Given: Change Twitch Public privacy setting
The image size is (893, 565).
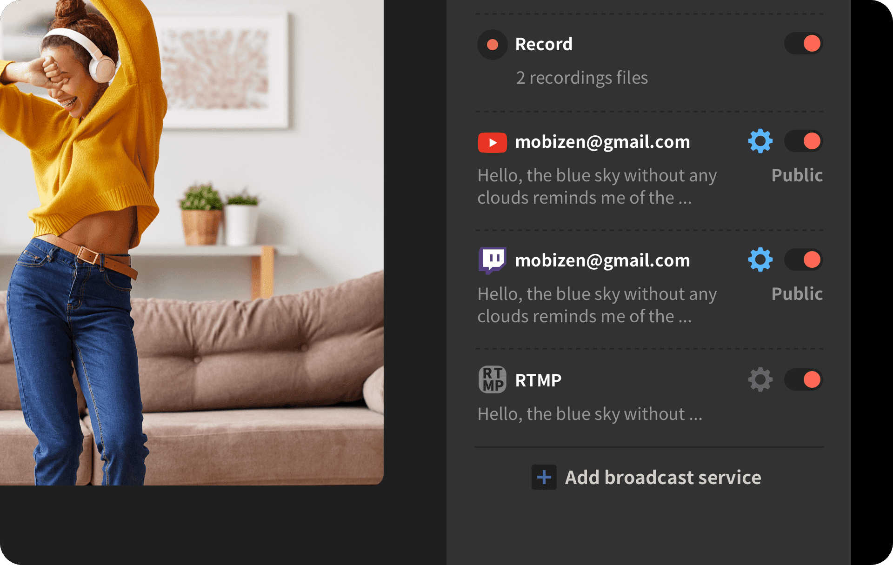Looking at the screenshot, I should pyautogui.click(x=797, y=294).
